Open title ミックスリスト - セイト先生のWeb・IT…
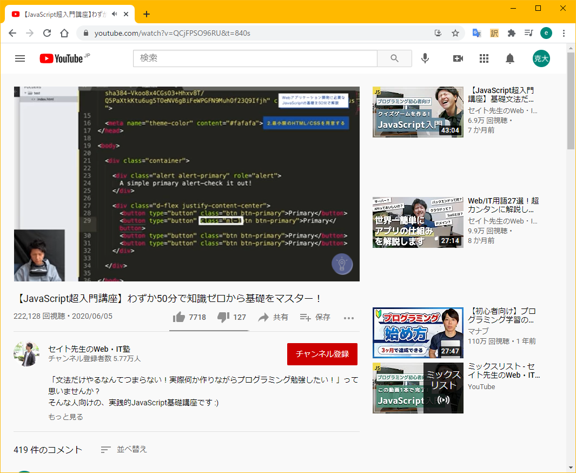Image resolution: width=576 pixels, height=473 pixels. point(504,371)
